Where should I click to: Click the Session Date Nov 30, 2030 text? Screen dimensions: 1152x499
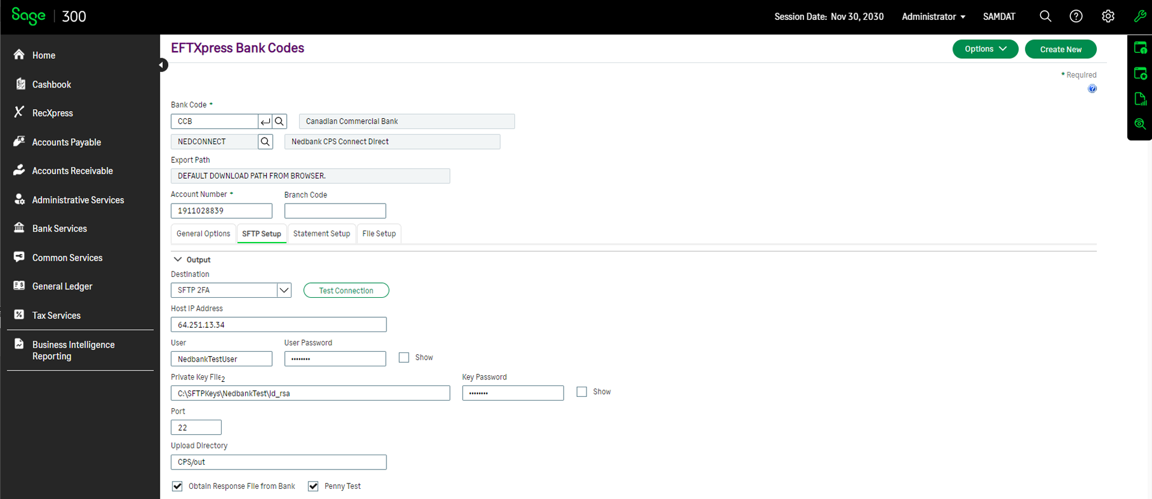(x=829, y=17)
